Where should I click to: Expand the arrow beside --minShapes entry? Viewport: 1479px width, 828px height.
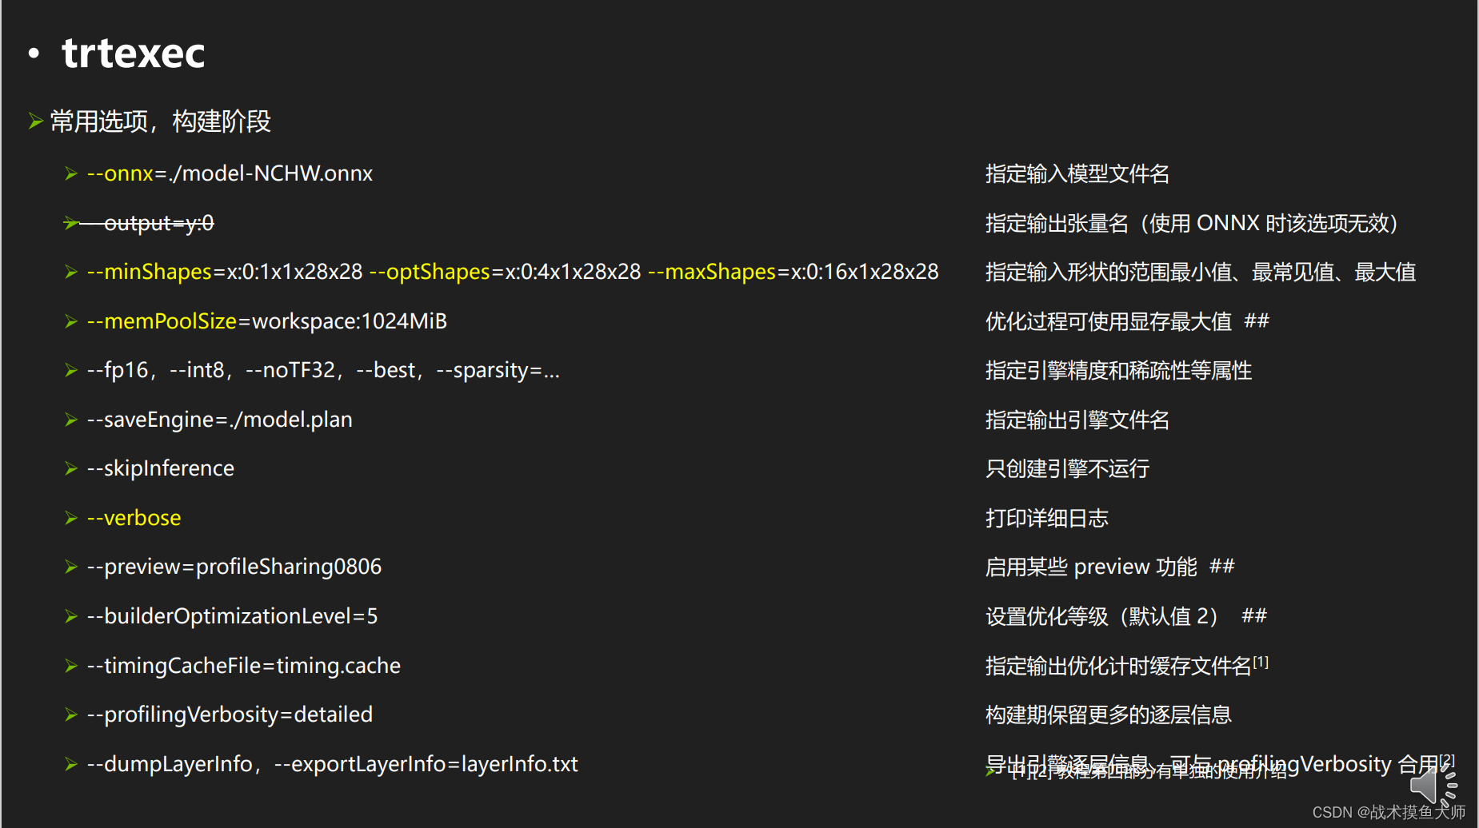[71, 272]
